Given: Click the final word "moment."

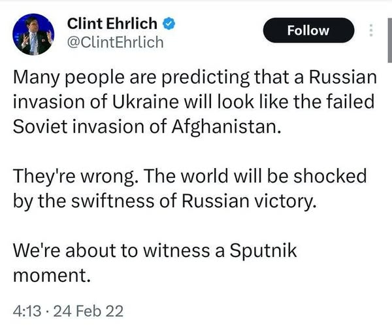Looking at the screenshot, I should coord(51,273).
